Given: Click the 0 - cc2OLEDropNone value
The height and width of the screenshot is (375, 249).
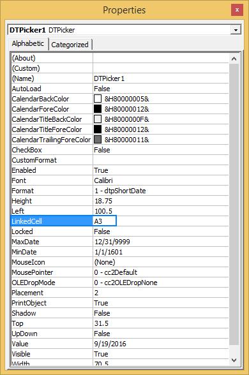Looking at the screenshot, I should [126, 283].
